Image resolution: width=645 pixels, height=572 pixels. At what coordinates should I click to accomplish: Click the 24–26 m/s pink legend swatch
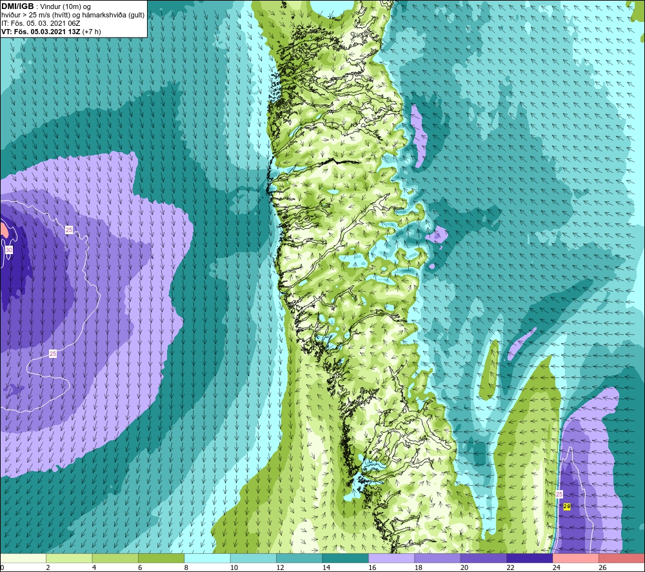(576, 558)
